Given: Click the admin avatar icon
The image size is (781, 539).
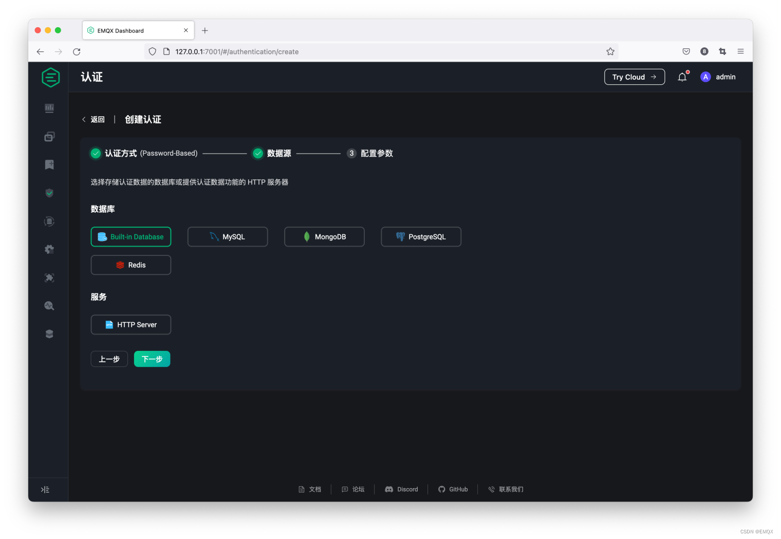Looking at the screenshot, I should point(705,77).
